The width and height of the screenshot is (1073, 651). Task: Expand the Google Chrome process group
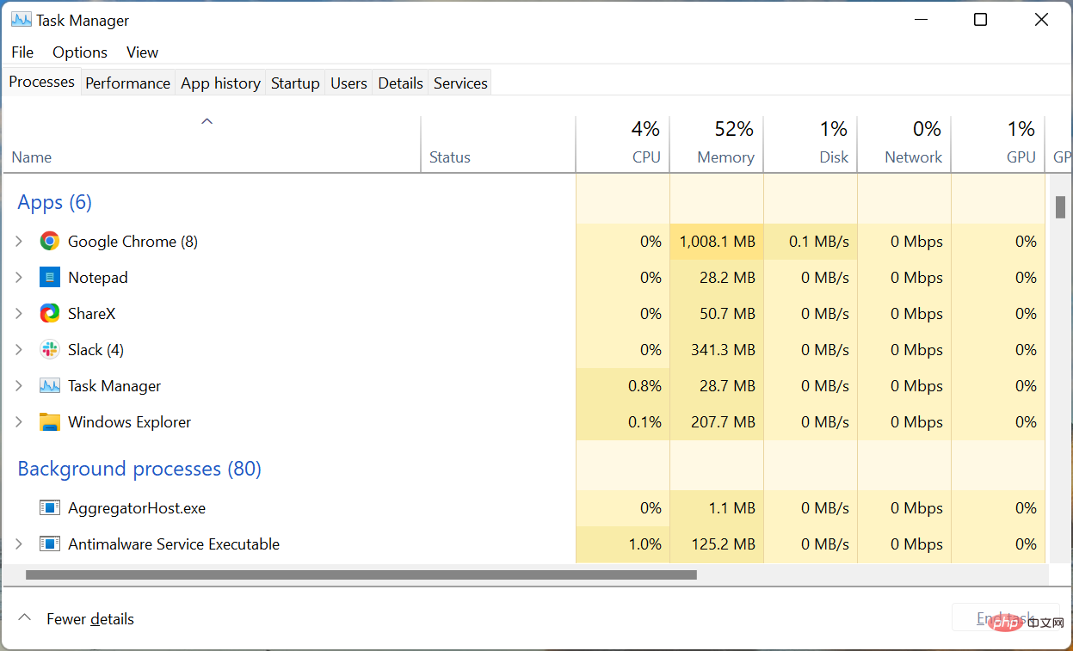coord(19,242)
